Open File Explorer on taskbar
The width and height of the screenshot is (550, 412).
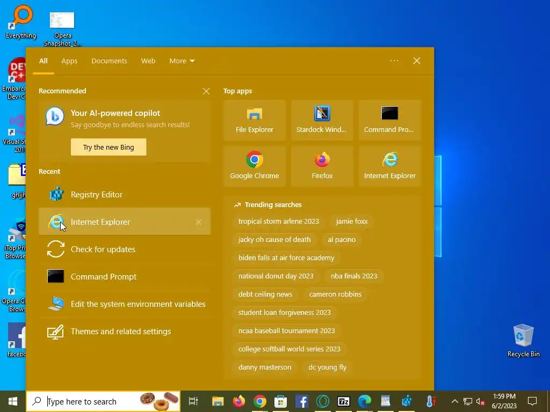tap(218, 401)
